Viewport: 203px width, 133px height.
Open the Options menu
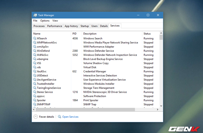45,21
